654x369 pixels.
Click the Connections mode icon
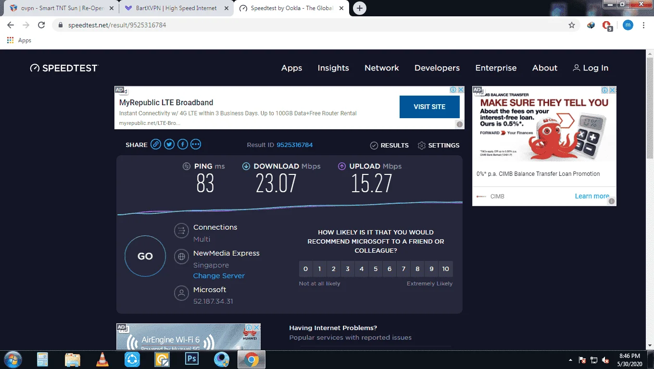coord(181,231)
